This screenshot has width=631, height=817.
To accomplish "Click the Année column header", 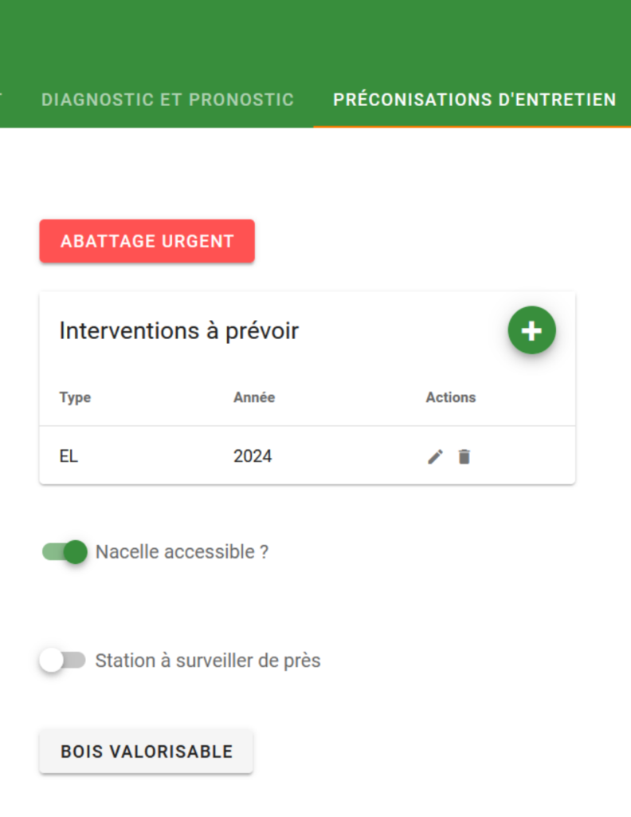I will coord(254,397).
